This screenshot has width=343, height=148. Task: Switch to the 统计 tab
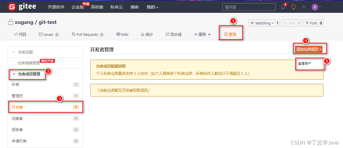pyautogui.click(x=147, y=34)
